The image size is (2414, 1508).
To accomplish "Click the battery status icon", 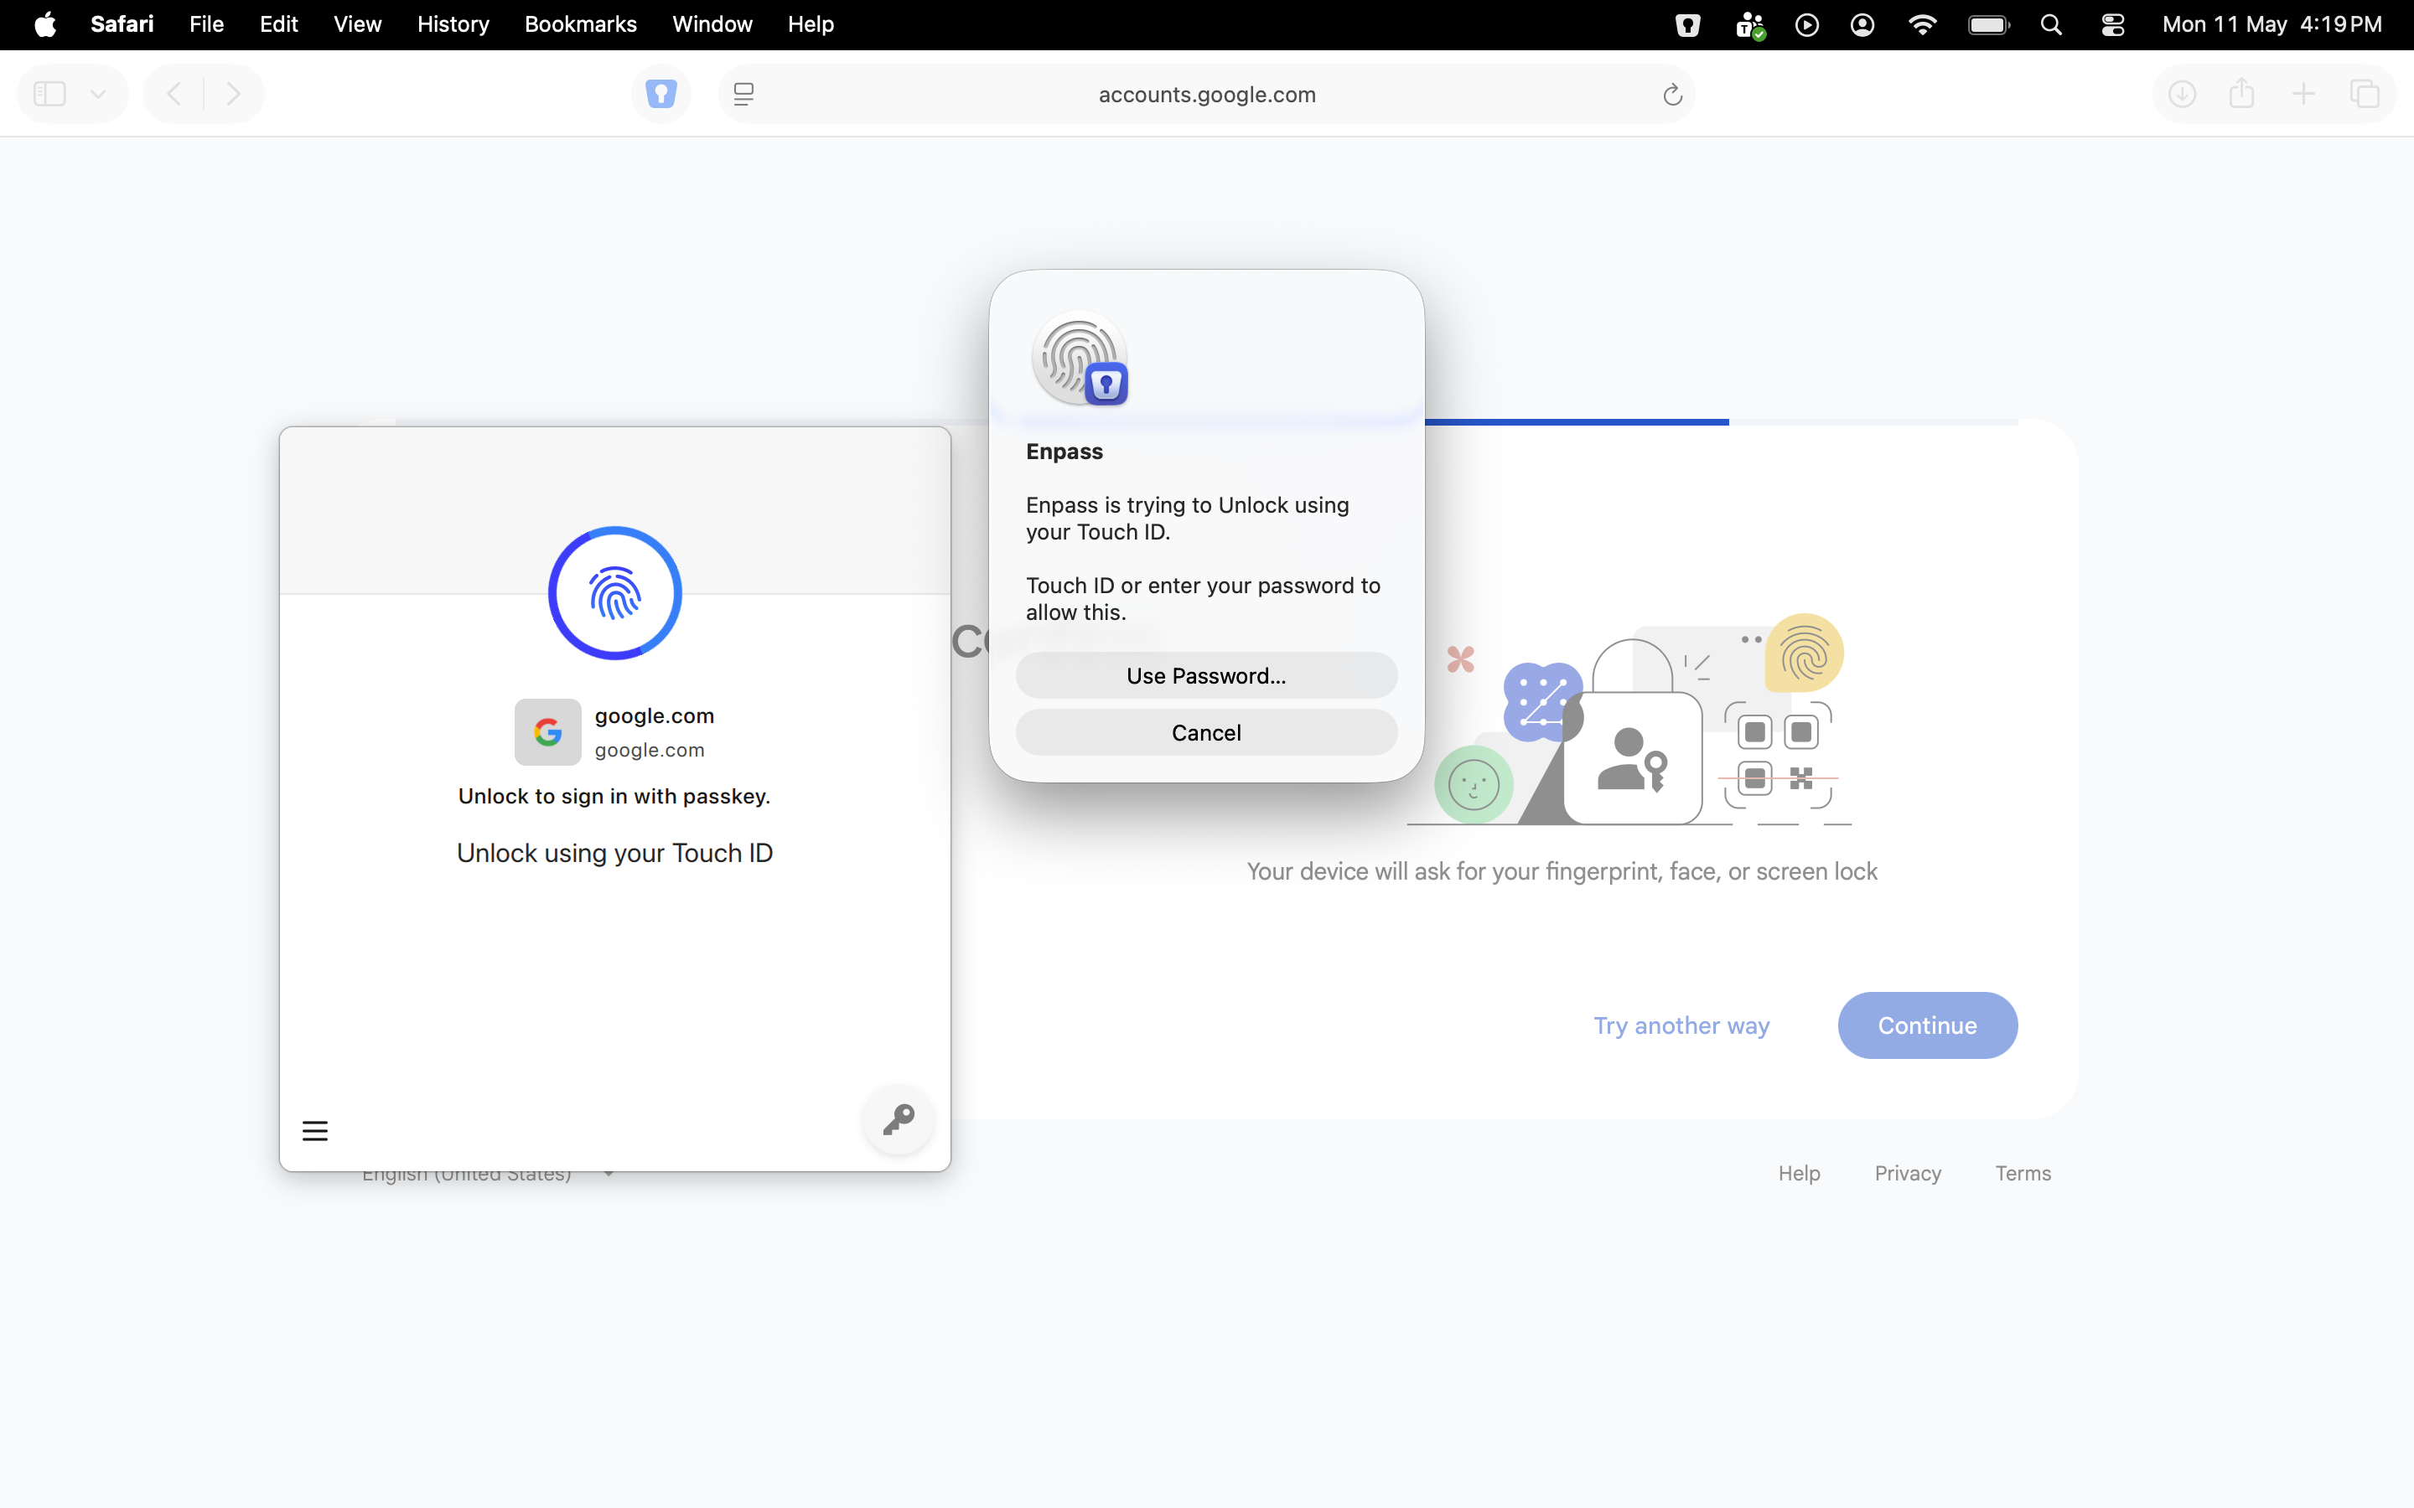I will [x=1989, y=25].
